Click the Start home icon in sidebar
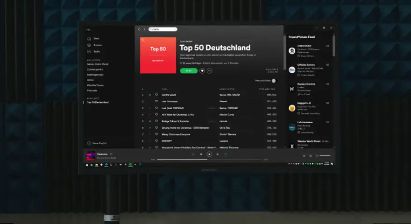 pos(89,39)
